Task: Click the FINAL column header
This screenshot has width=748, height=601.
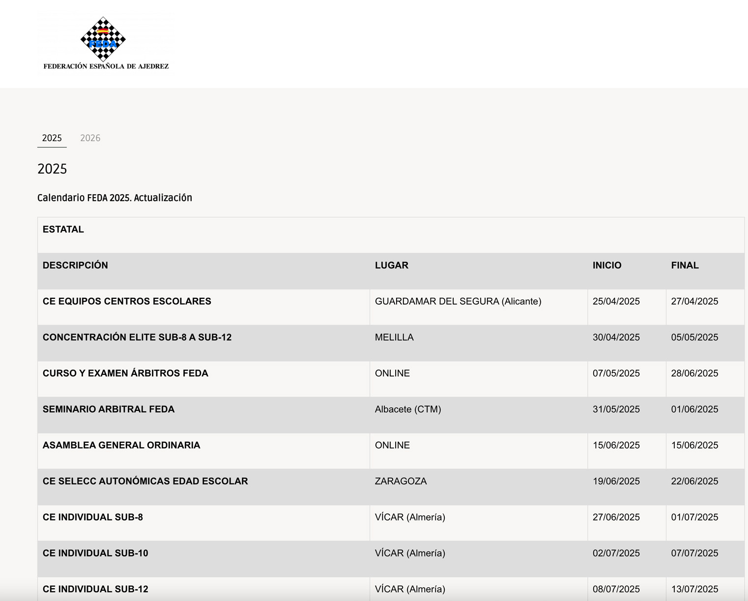Action: click(x=685, y=265)
